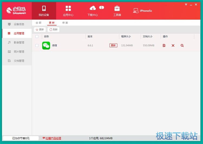This screenshot has height=144, width=203.
Task: Toggle the select-all checkbox in the header
Action: [x=37, y=36]
